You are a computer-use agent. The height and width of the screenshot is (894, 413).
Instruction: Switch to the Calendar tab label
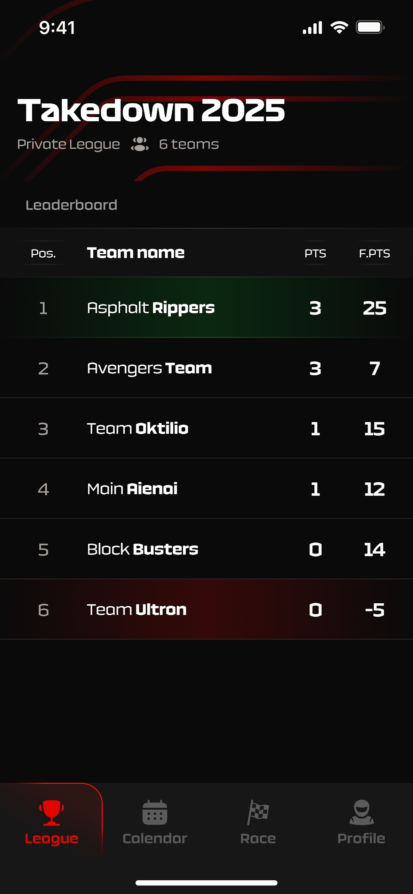[x=155, y=839]
